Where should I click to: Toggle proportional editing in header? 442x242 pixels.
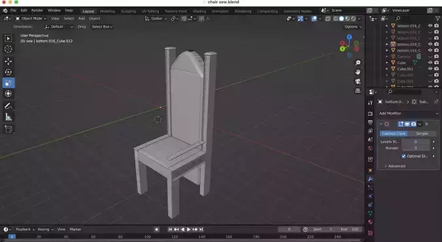[201, 18]
